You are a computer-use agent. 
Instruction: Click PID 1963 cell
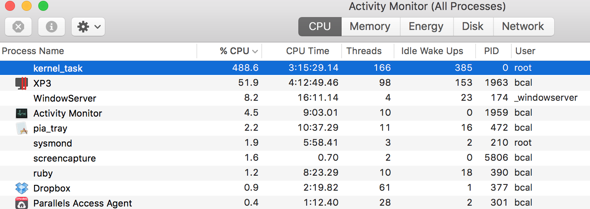coord(496,83)
